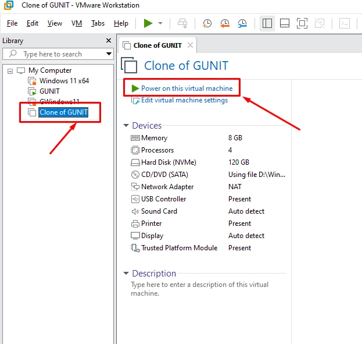This screenshot has width=362, height=344.
Task: Toggle the thumbnail bar view
Action: click(285, 23)
